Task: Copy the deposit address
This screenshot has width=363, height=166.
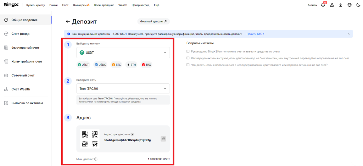Action: (x=163, y=139)
